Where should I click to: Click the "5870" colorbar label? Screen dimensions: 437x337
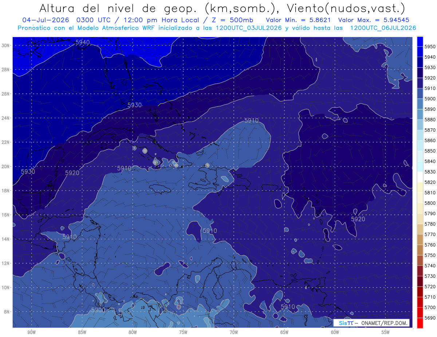click(x=430, y=130)
